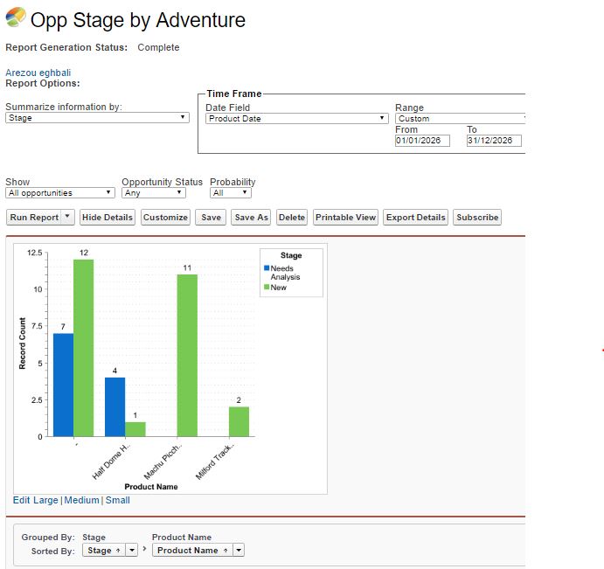604x569 pixels.
Task: Click the green Milford Track bar labeled 2
Action: click(239, 421)
